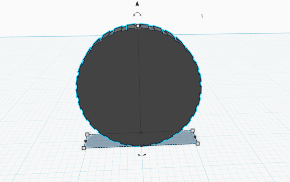Click the black cone lift handle above shape

(x=137, y=3)
